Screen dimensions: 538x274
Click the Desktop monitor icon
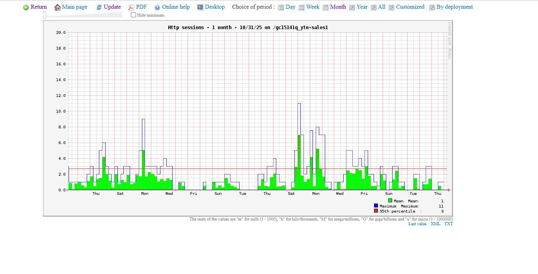coord(200,7)
